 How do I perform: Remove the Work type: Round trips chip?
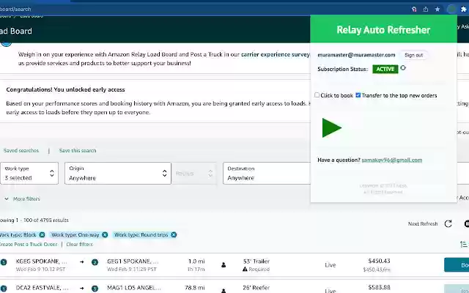(x=175, y=234)
